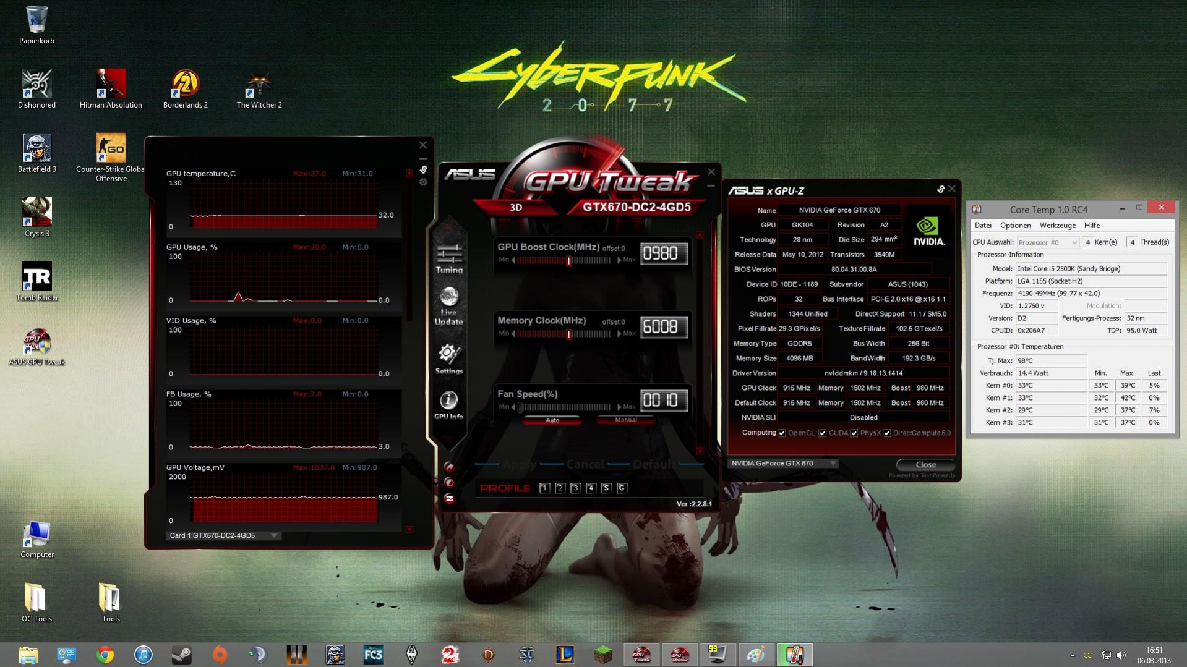Open Hilfe menu in Core Temp
Screen dimensions: 1187x667
click(1092, 226)
